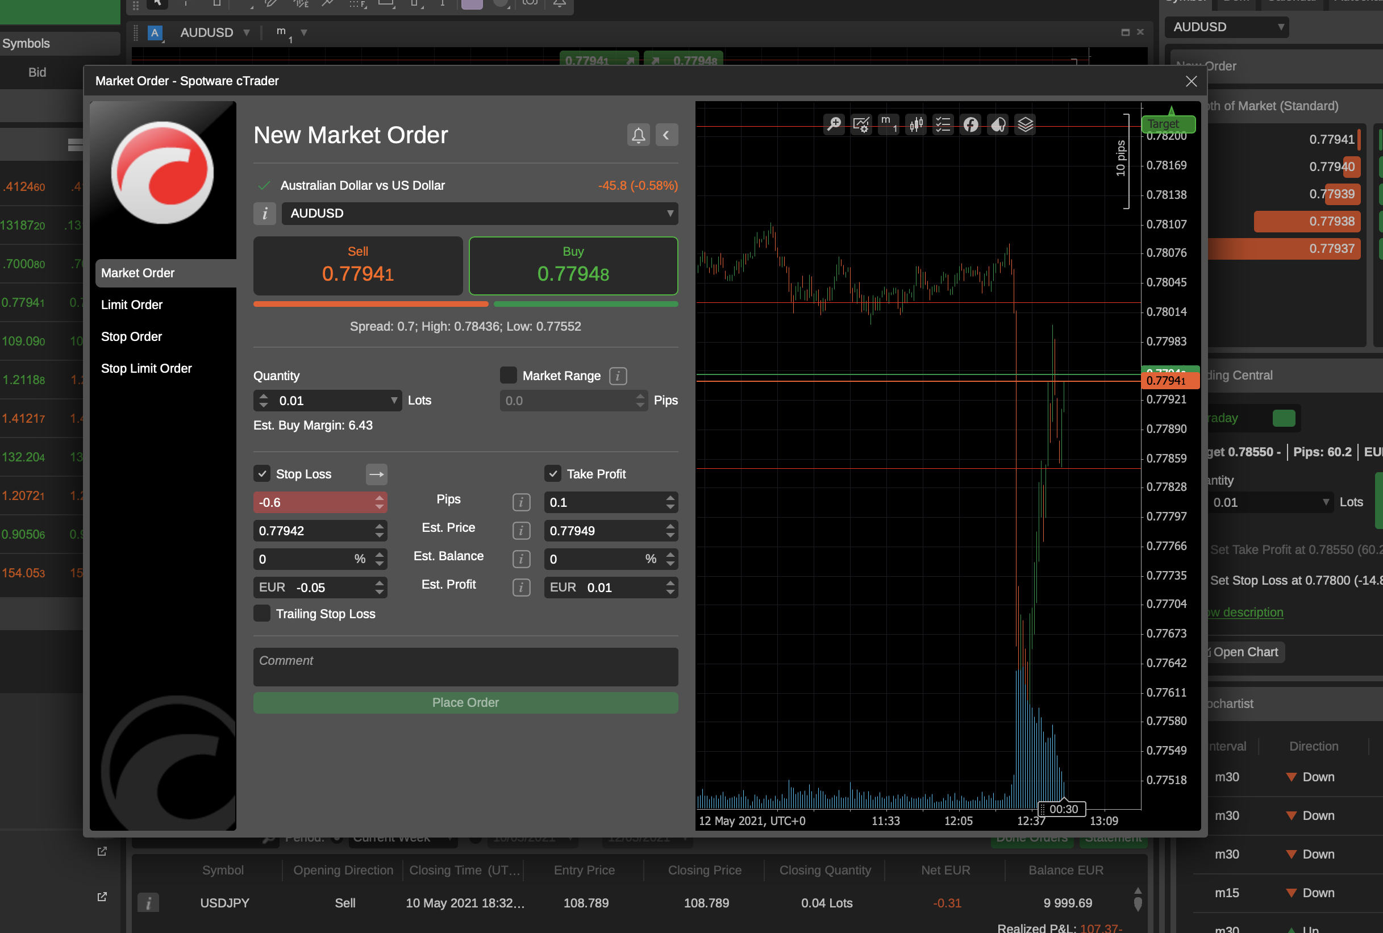Open the Symbols tab in left panel

[x=60, y=43]
